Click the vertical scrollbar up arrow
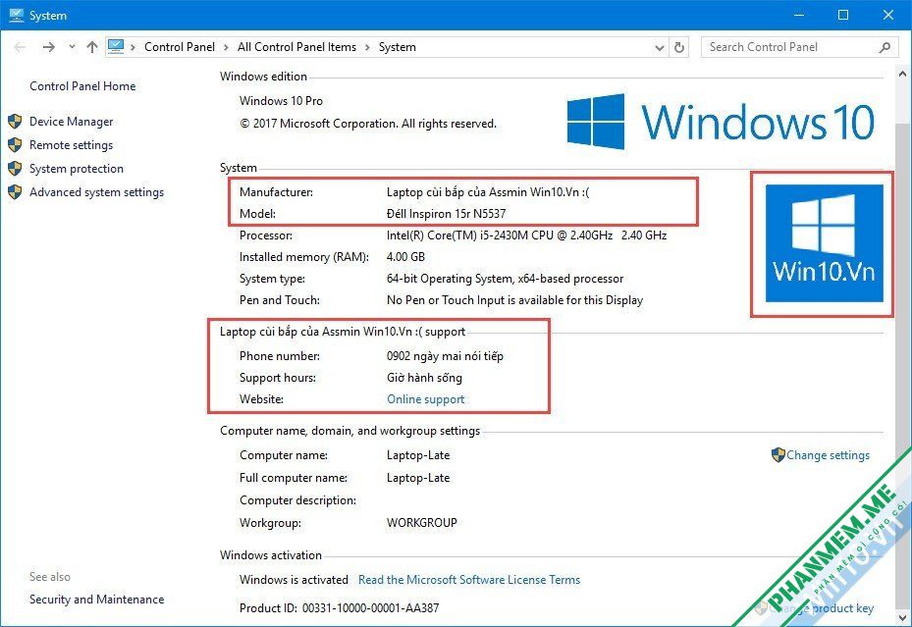Image resolution: width=912 pixels, height=627 pixels. (902, 75)
